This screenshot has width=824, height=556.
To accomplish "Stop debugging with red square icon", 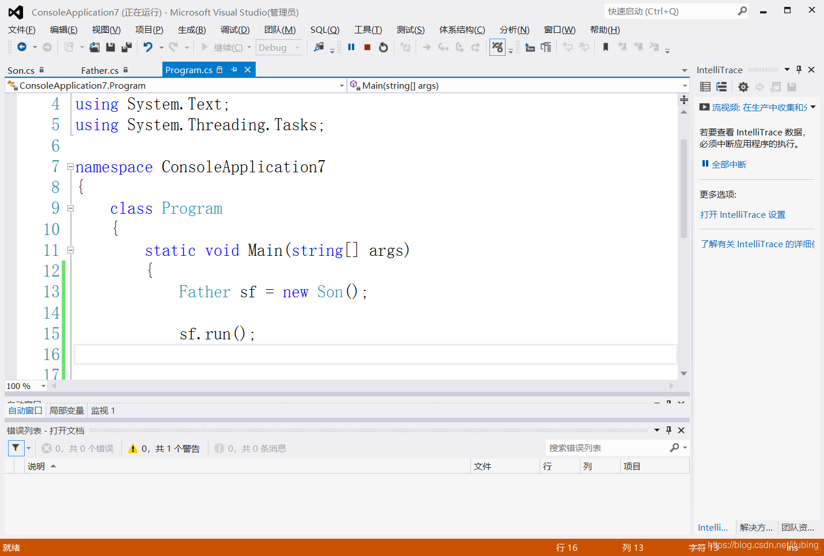I will click(x=367, y=47).
